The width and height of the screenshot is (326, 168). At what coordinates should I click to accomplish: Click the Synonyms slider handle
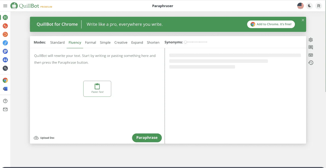185,42
